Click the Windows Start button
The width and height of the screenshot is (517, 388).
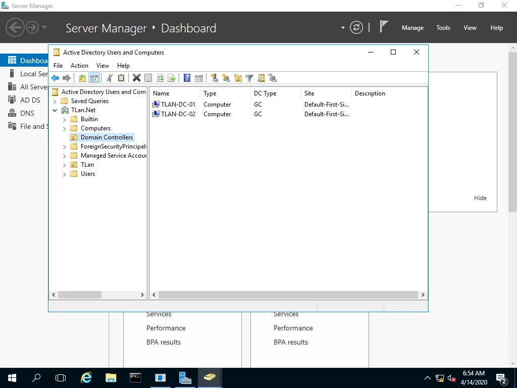click(12, 378)
